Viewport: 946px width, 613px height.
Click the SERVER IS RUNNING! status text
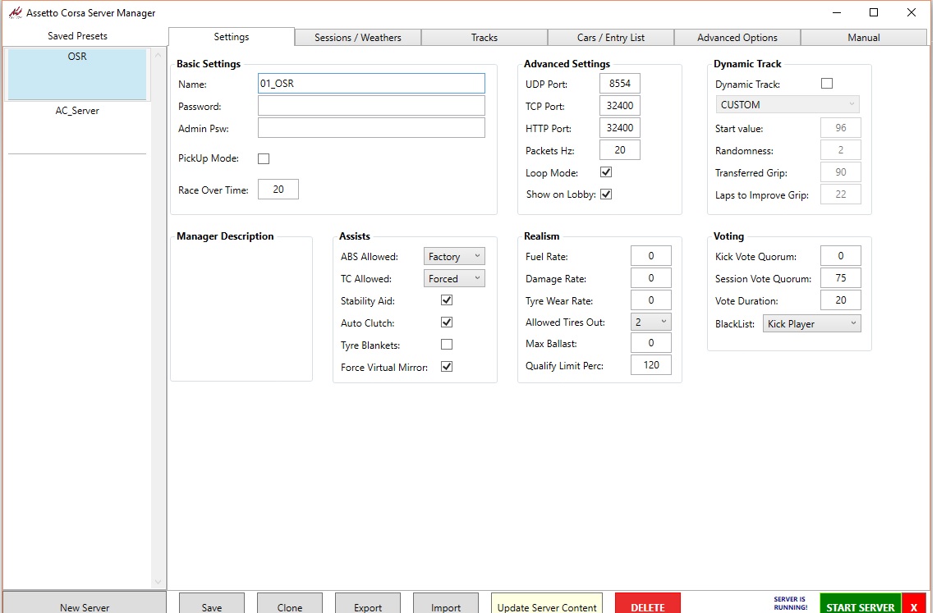[x=790, y=603]
